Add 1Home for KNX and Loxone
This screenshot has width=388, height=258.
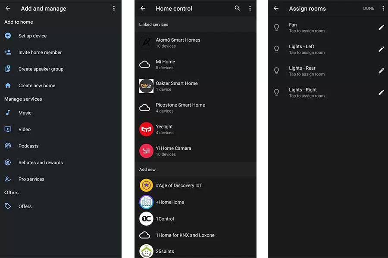[195, 235]
